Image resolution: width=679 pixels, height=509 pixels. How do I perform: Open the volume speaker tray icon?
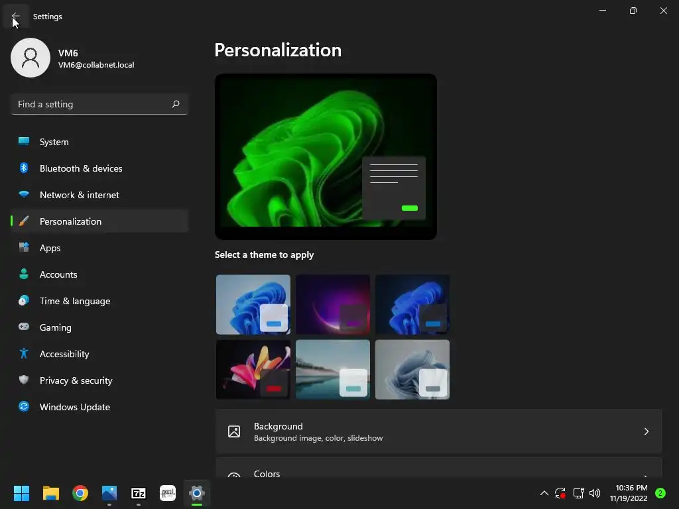pos(595,493)
